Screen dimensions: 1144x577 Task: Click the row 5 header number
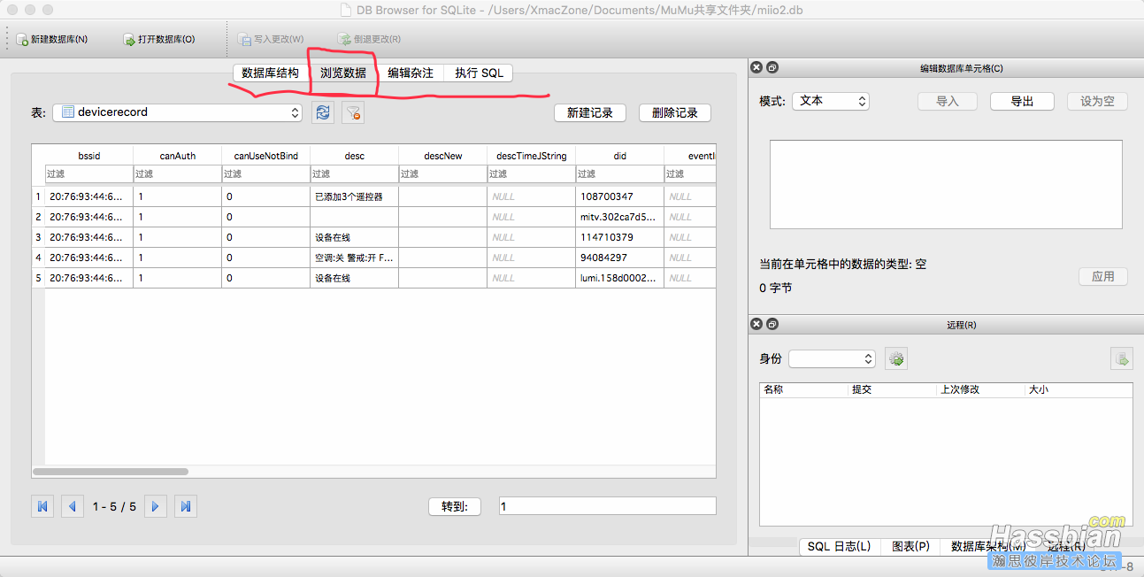(38, 278)
